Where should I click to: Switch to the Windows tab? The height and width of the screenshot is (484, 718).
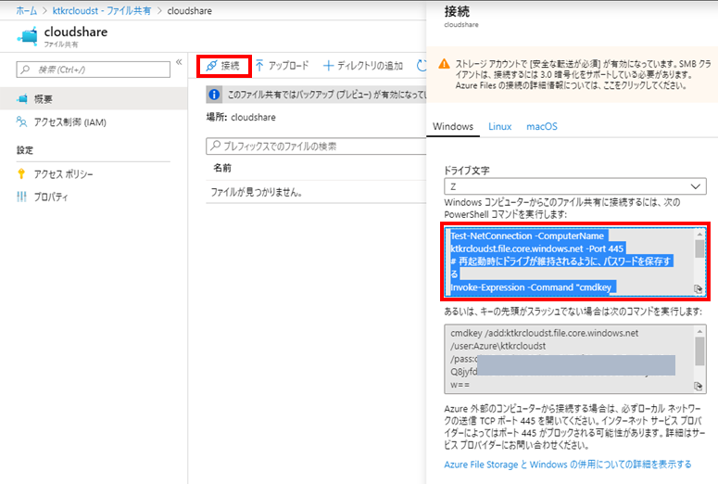[453, 126]
